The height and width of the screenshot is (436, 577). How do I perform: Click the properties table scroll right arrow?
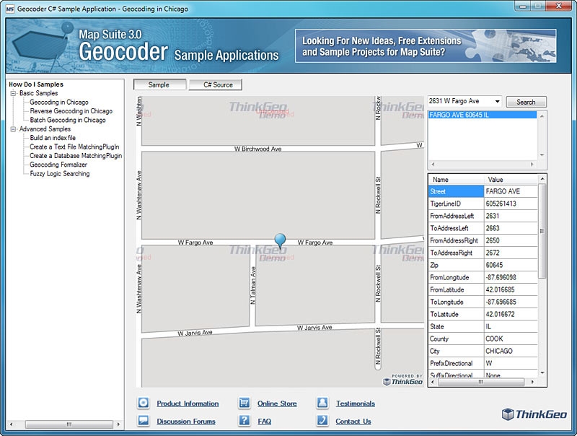click(532, 383)
